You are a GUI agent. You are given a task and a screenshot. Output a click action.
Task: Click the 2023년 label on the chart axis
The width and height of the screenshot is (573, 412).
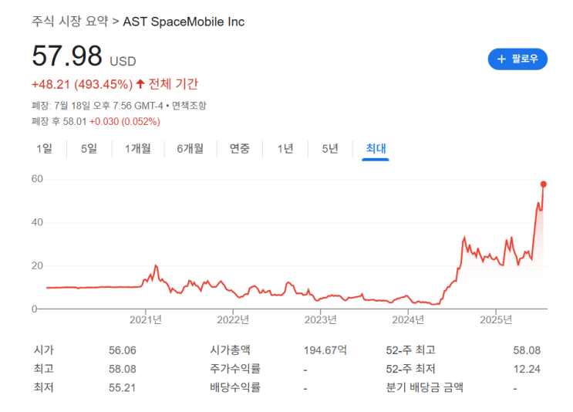(321, 319)
